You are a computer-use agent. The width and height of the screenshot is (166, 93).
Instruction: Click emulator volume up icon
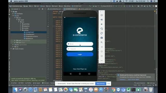[x=102, y=20]
